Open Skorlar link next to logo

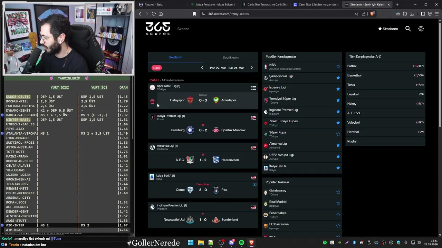point(183,29)
